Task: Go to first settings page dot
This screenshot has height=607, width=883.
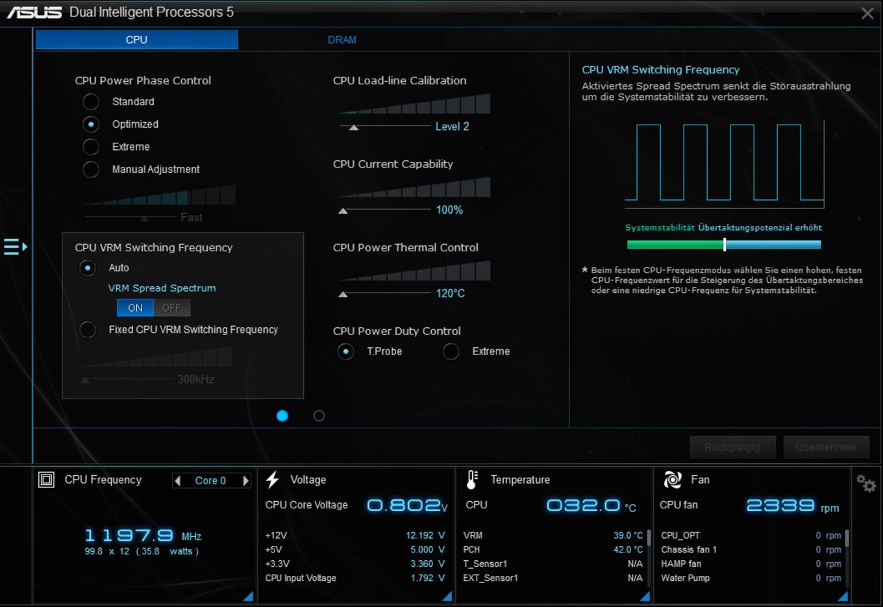Action: (282, 415)
